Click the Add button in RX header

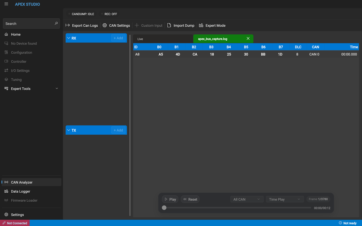pyautogui.click(x=118, y=38)
